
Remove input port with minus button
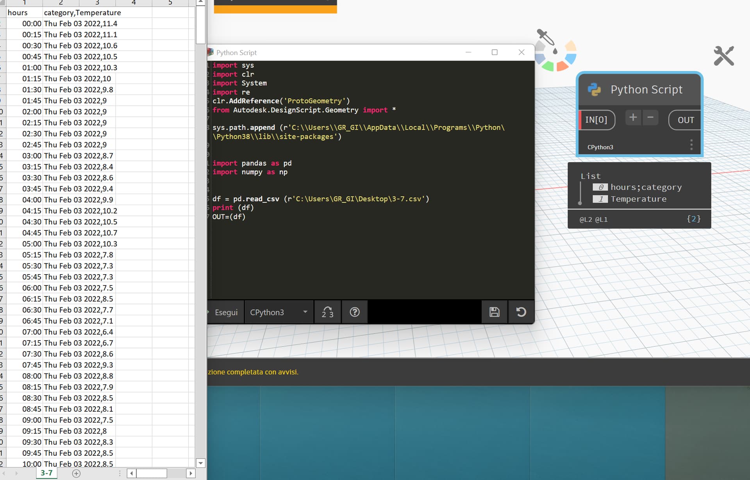(x=650, y=118)
